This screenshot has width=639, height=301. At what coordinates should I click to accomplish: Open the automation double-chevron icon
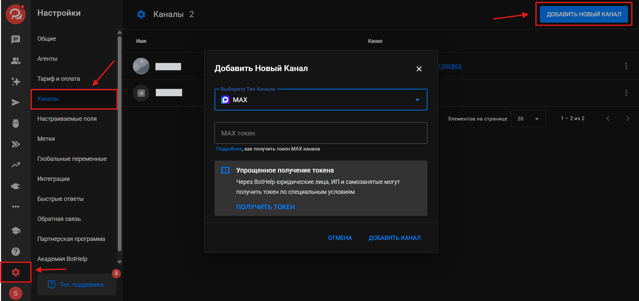pos(16,144)
